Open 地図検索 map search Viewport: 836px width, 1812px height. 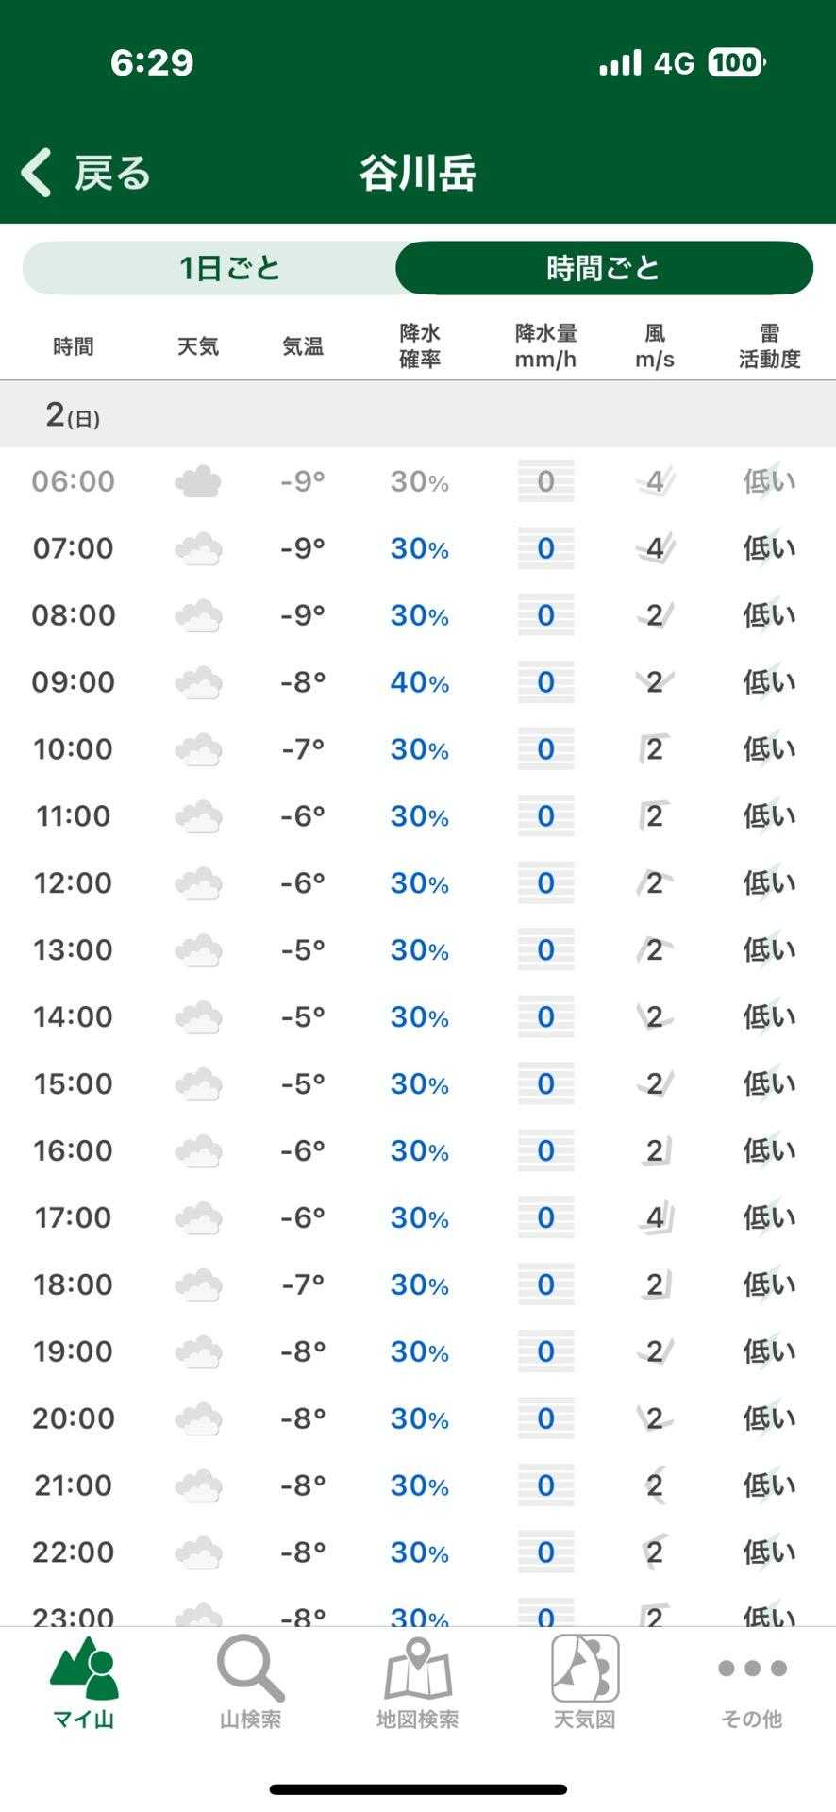tap(417, 1685)
